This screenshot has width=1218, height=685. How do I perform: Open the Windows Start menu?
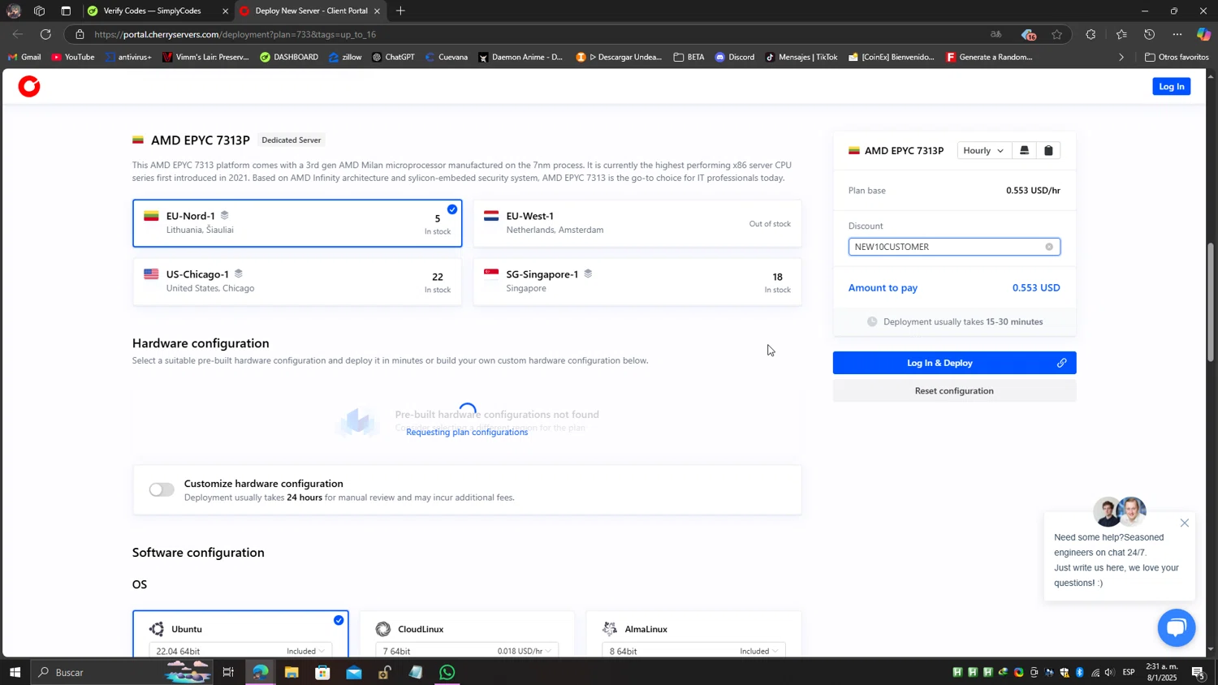(15, 672)
